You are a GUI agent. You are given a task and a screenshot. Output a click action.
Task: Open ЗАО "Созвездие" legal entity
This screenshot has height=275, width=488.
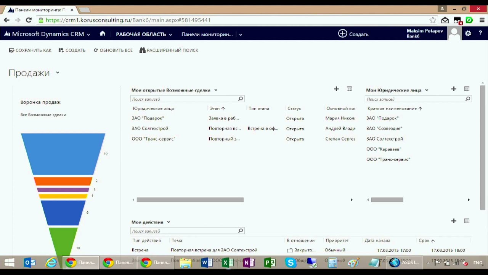[384, 128]
